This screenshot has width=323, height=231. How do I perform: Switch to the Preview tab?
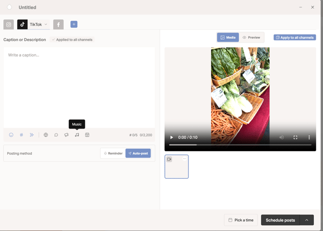(x=252, y=37)
